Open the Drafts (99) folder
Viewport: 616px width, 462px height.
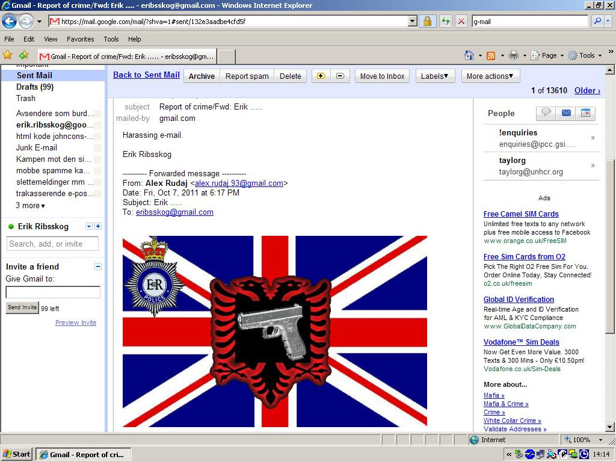pos(34,87)
